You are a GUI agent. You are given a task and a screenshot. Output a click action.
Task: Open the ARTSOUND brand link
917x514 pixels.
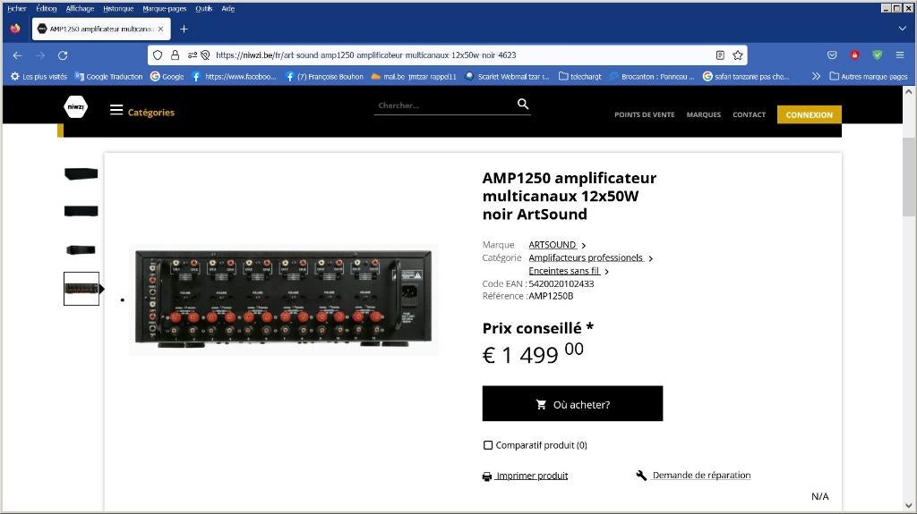(x=553, y=245)
